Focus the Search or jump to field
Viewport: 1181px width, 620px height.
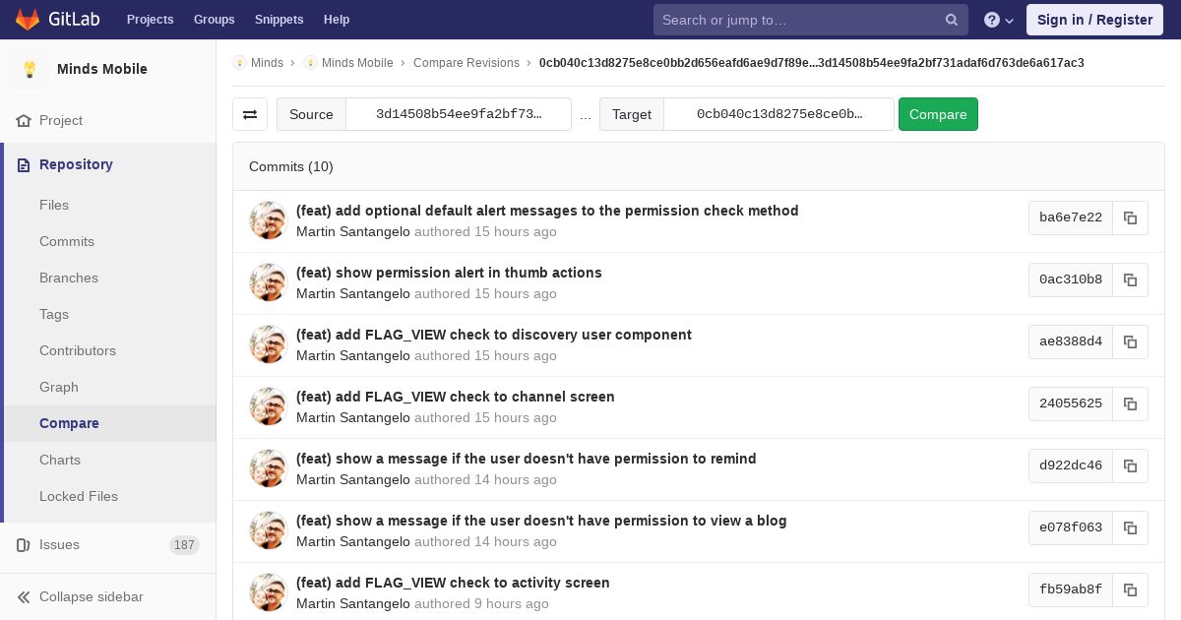797,20
